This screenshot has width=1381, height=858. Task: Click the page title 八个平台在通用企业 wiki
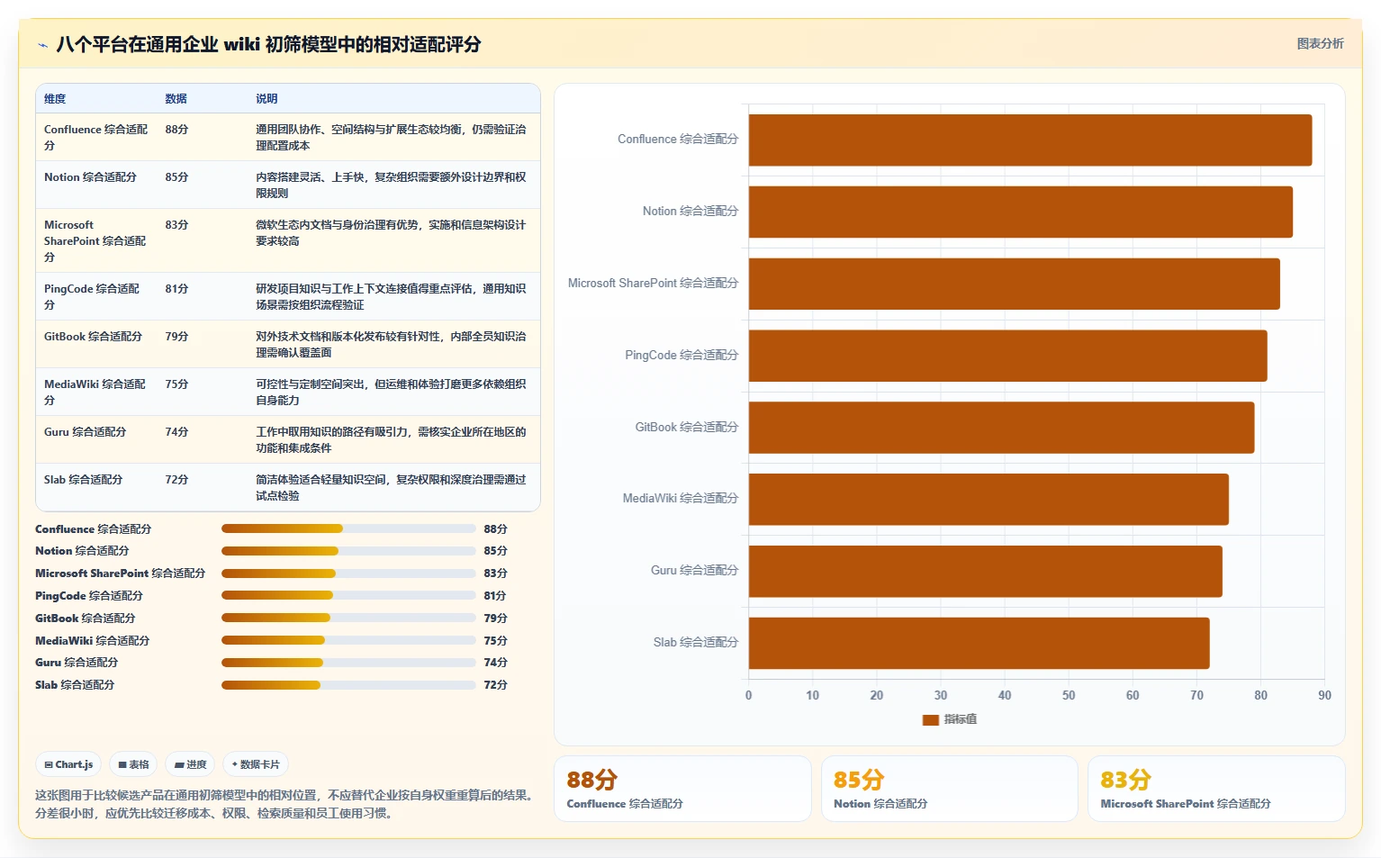[x=268, y=44]
